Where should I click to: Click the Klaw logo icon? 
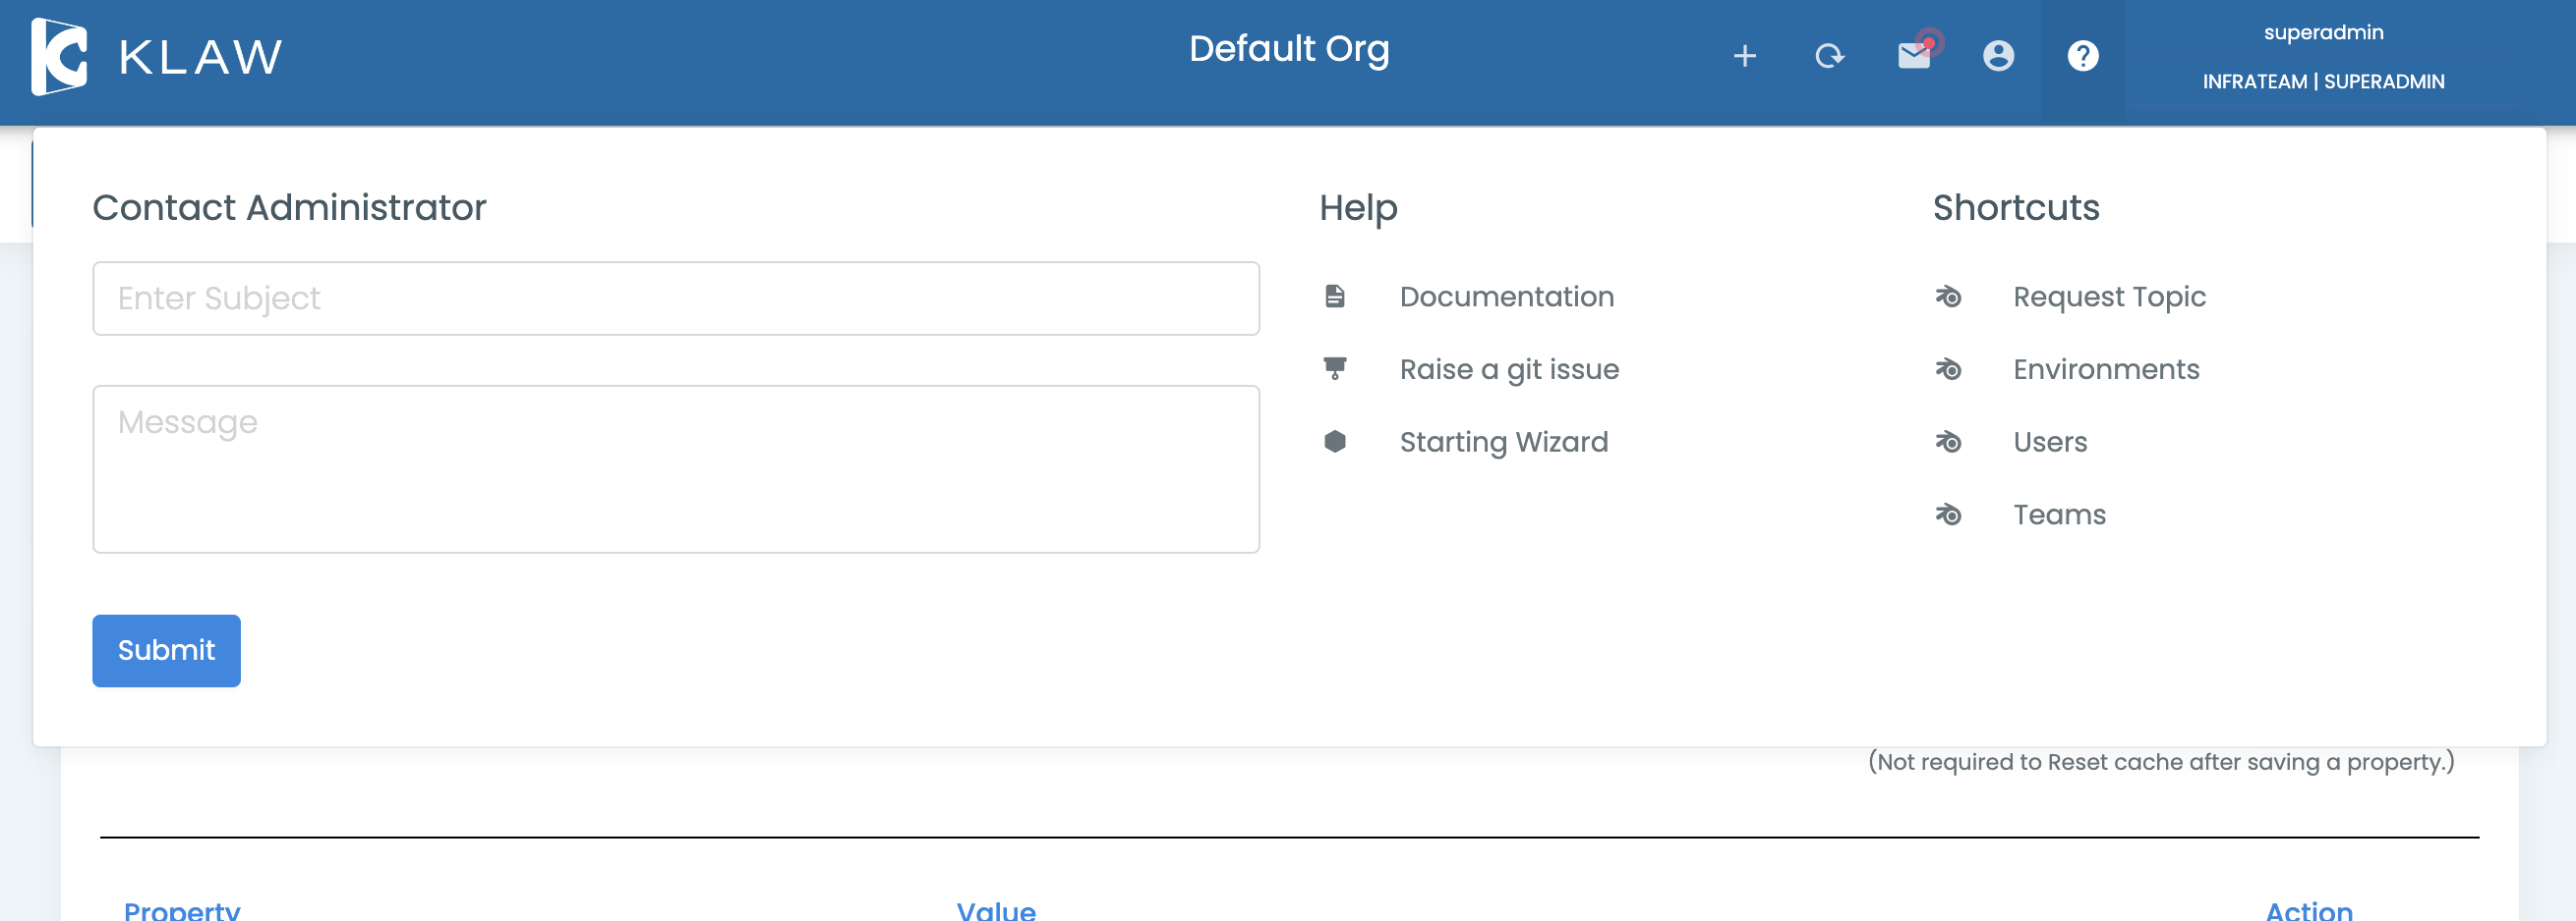pos(59,57)
